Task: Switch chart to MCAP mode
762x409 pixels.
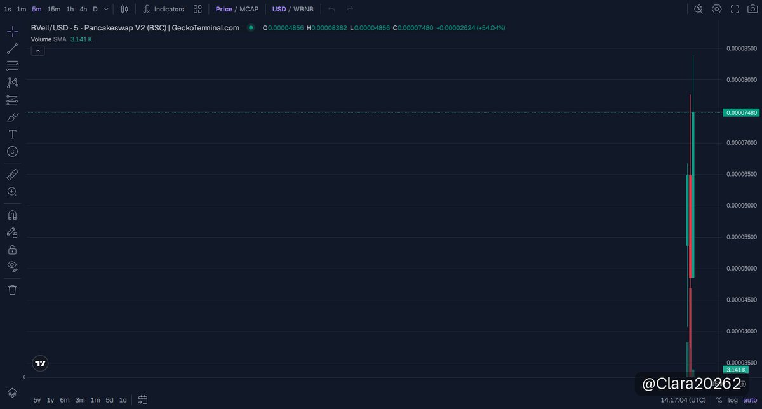Action: (x=250, y=9)
